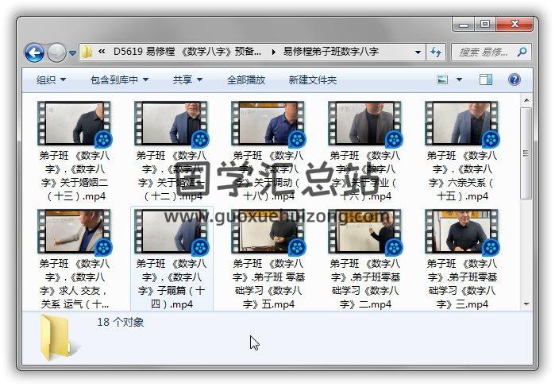Viewport: 555px width, 387px height.
Task: Click the Forward navigation arrow button
Action: click(56, 53)
